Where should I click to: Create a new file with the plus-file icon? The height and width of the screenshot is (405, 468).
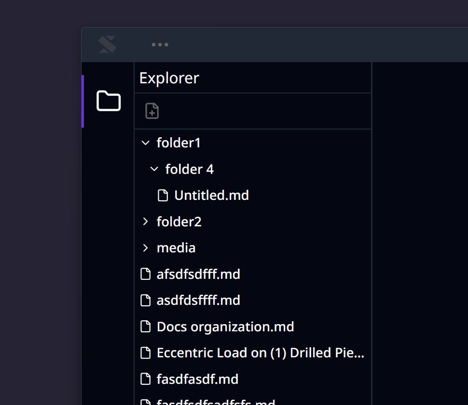coord(152,111)
